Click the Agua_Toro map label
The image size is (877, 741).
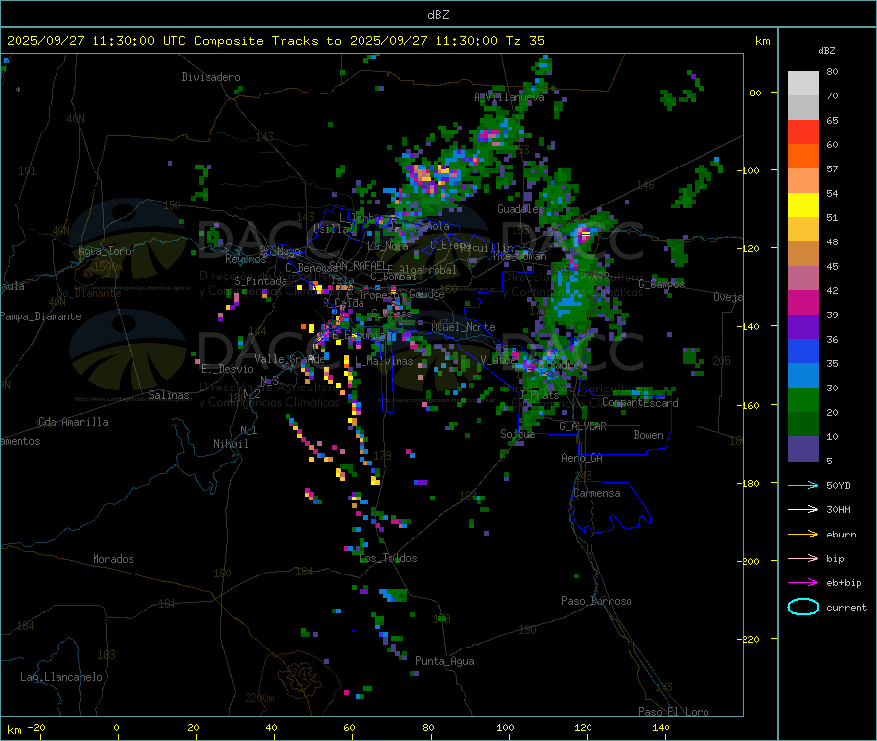[x=104, y=251]
